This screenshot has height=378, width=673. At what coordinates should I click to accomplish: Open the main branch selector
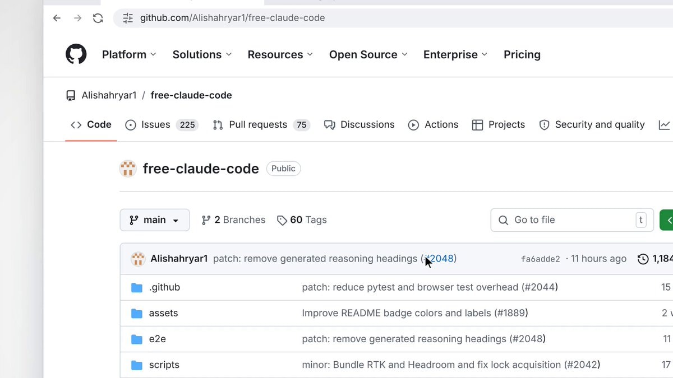point(155,220)
